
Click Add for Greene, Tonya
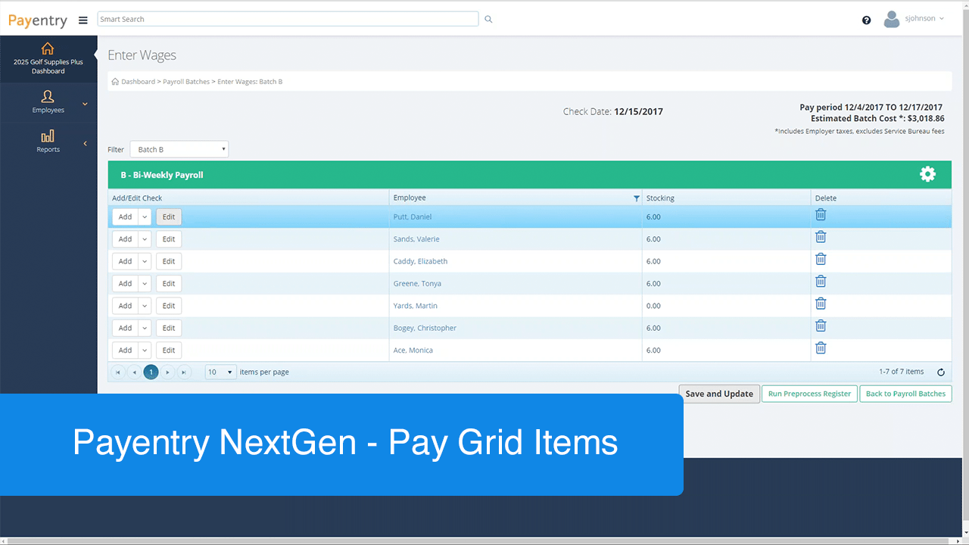[126, 284]
